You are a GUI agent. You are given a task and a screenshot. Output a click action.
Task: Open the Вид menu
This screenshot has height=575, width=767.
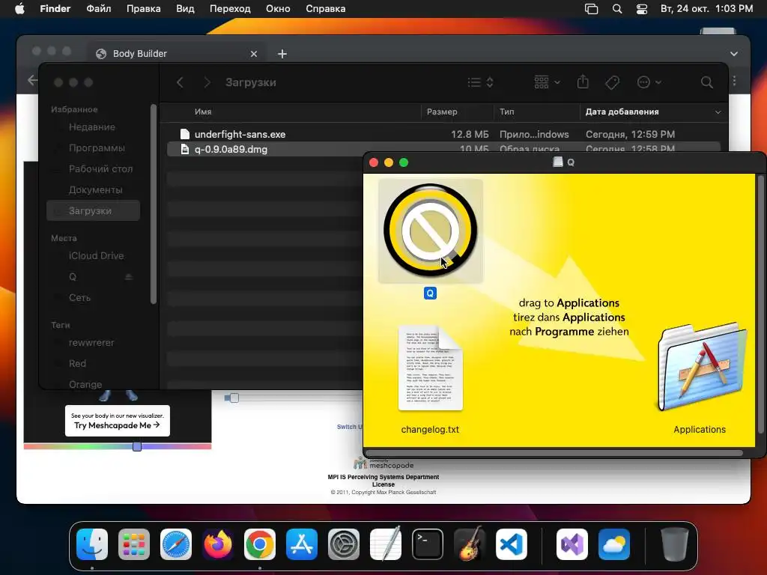point(185,9)
